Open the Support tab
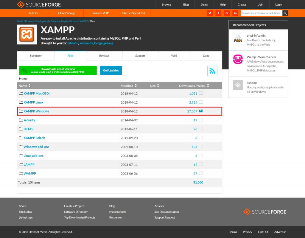 (140, 56)
